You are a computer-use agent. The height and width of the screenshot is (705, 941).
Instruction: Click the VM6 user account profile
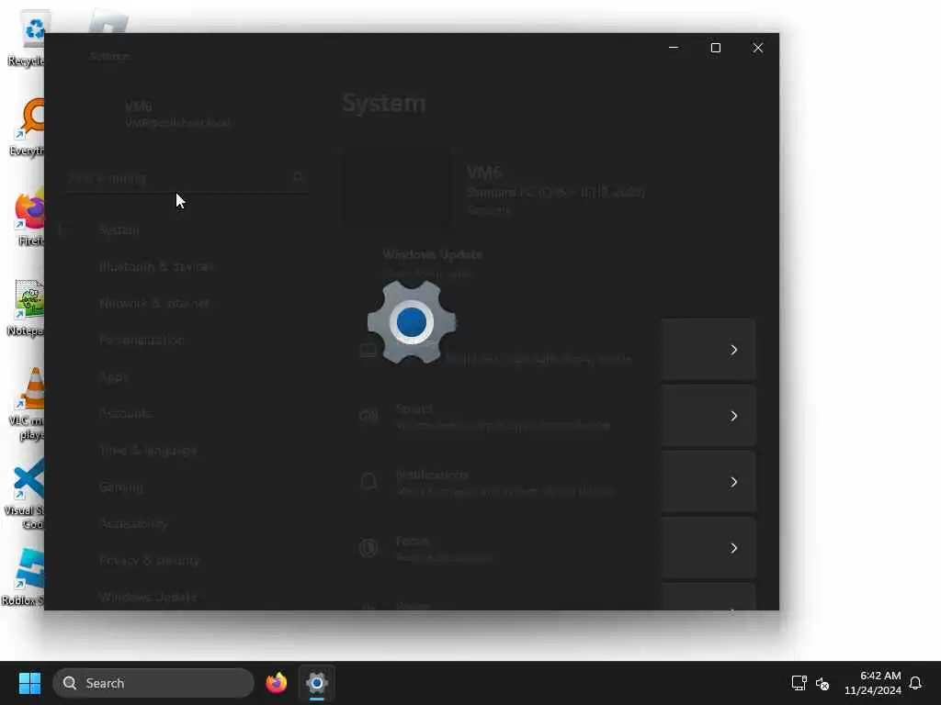177,114
